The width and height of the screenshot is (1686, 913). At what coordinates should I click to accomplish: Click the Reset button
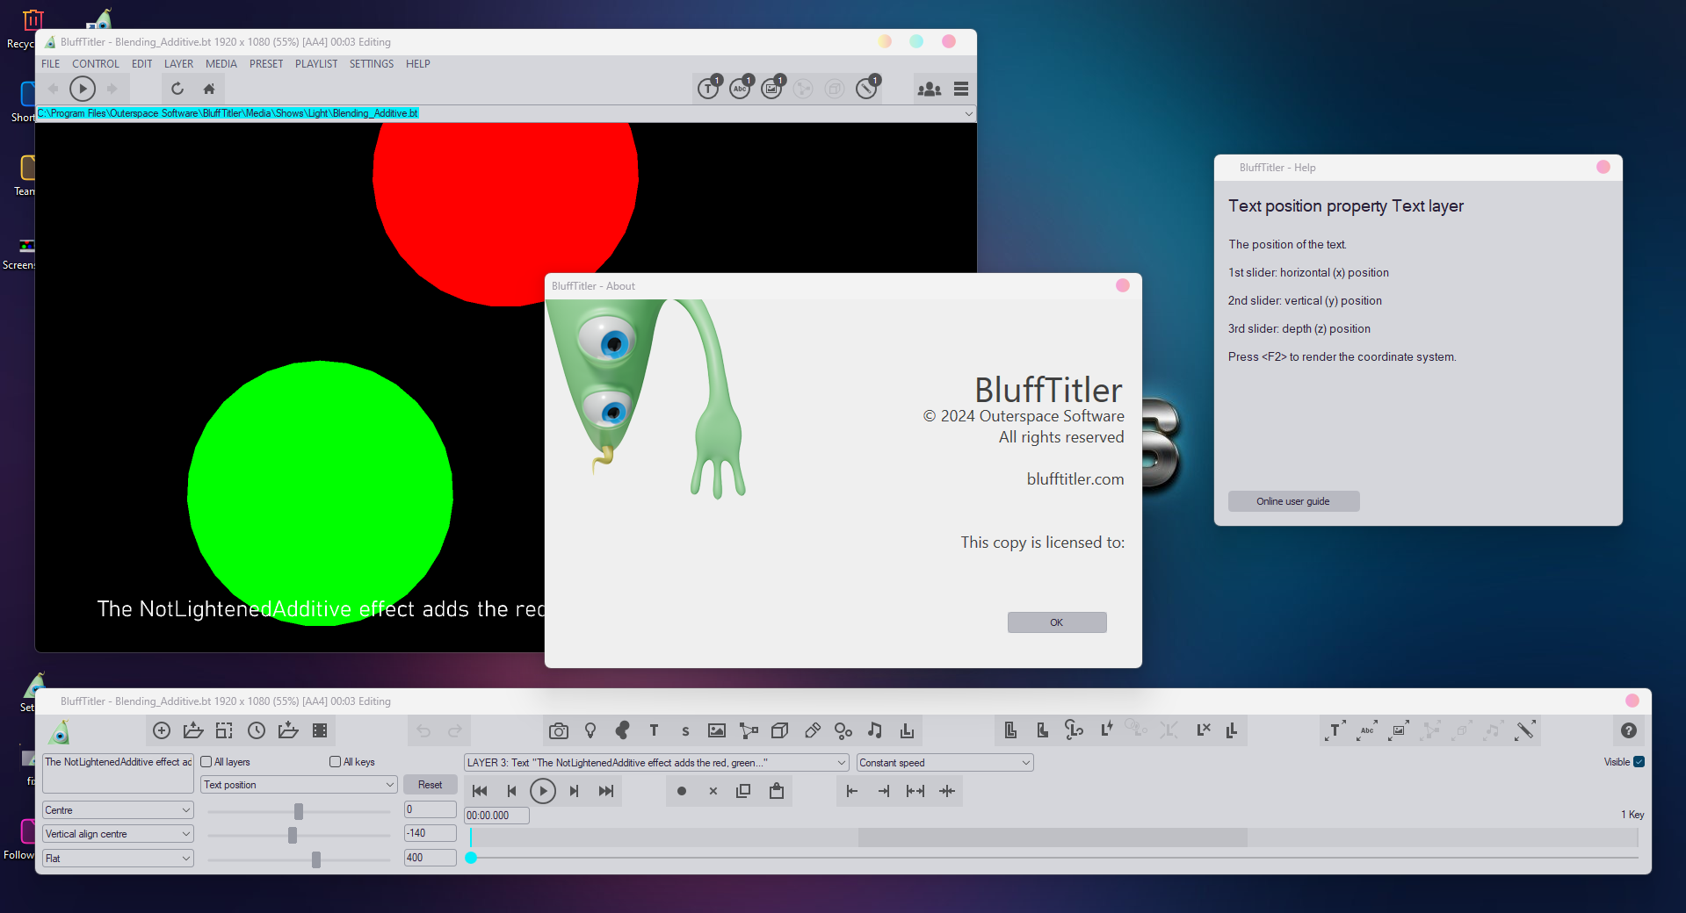pyautogui.click(x=431, y=785)
